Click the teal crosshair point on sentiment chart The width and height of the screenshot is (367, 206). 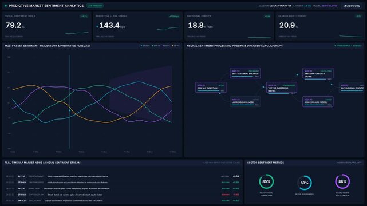click(69, 110)
